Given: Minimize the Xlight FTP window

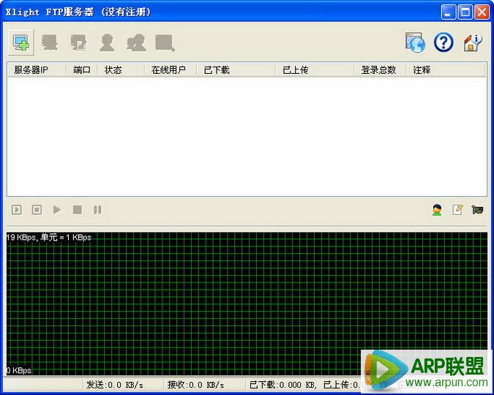Looking at the screenshot, I should coord(448,12).
